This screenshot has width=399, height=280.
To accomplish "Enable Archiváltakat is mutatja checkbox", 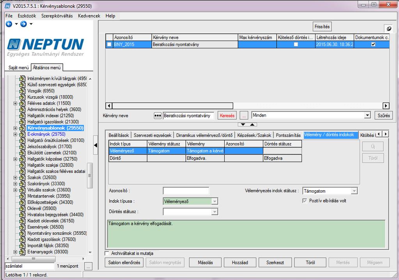I will 107,253.
